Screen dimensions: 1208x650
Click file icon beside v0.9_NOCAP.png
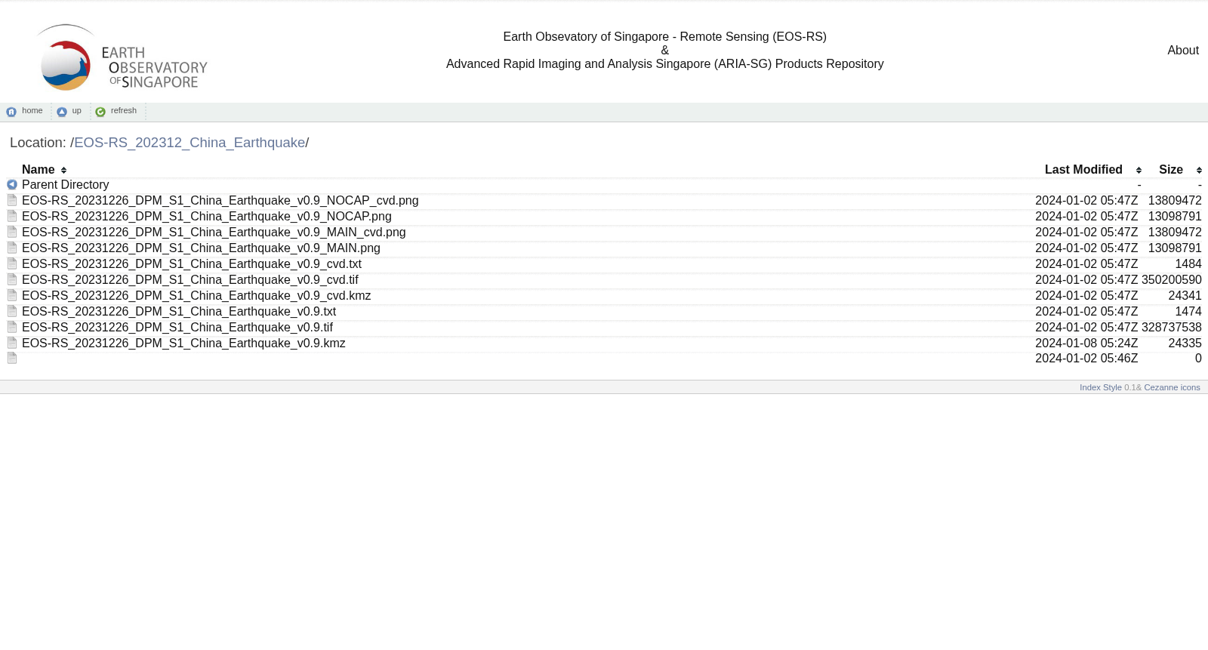[x=12, y=216]
